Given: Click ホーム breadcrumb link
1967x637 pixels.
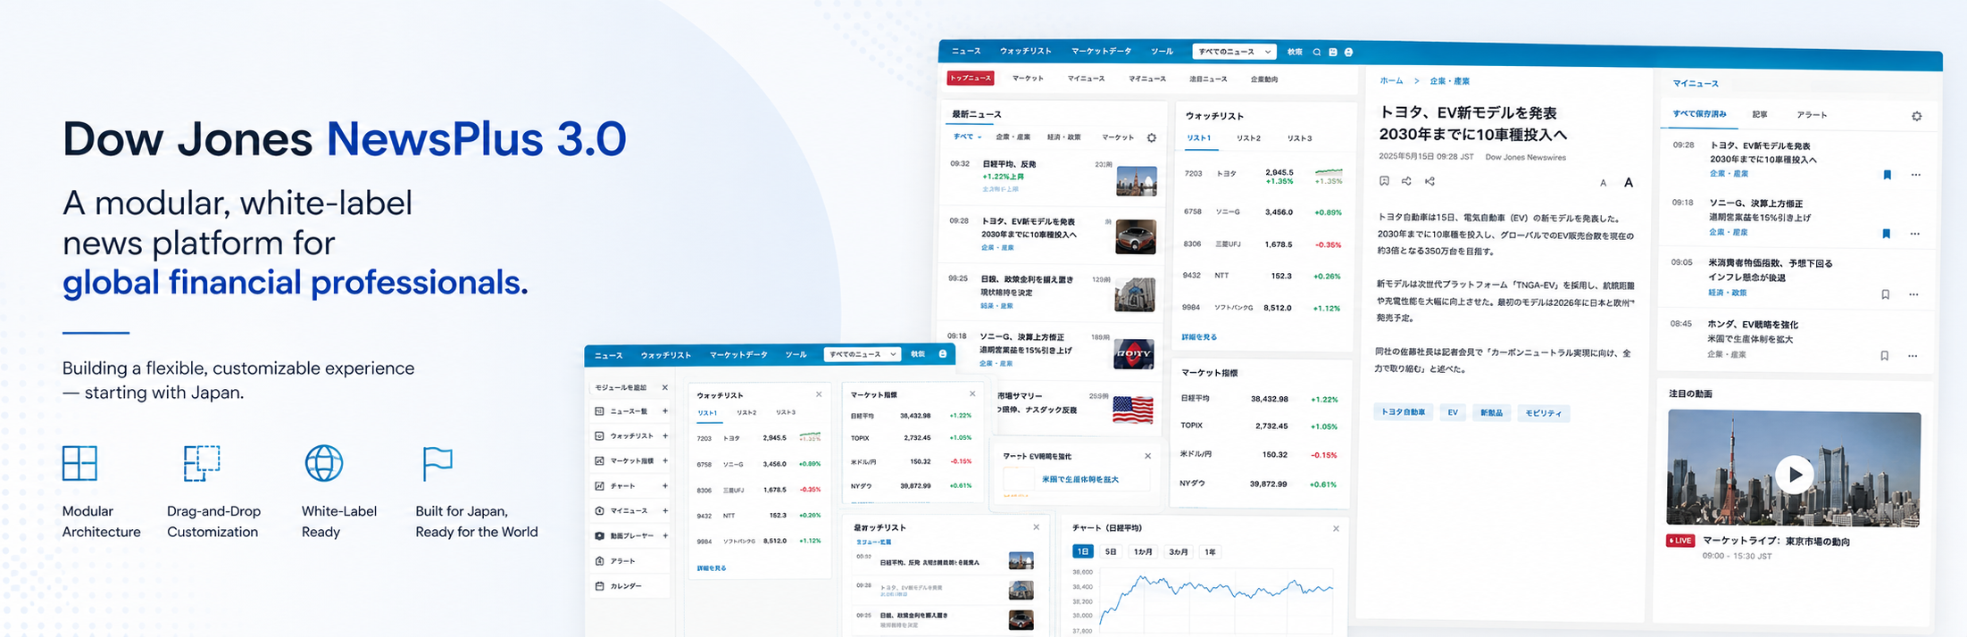Looking at the screenshot, I should pos(1391,80).
